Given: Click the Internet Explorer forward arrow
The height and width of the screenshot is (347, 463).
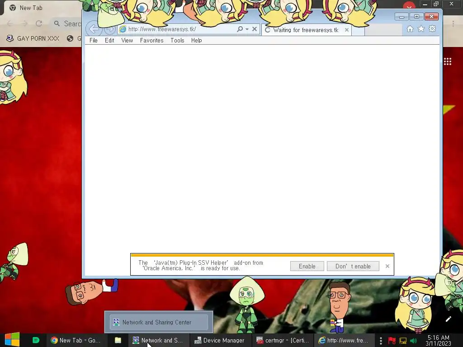Looking at the screenshot, I should pos(109,29).
